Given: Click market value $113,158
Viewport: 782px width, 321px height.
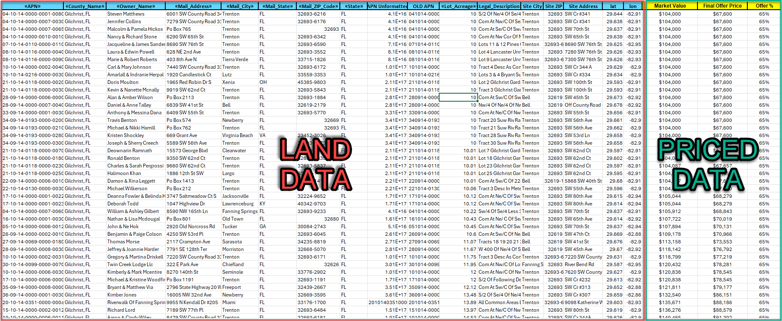Looking at the screenshot, I should point(670,242).
